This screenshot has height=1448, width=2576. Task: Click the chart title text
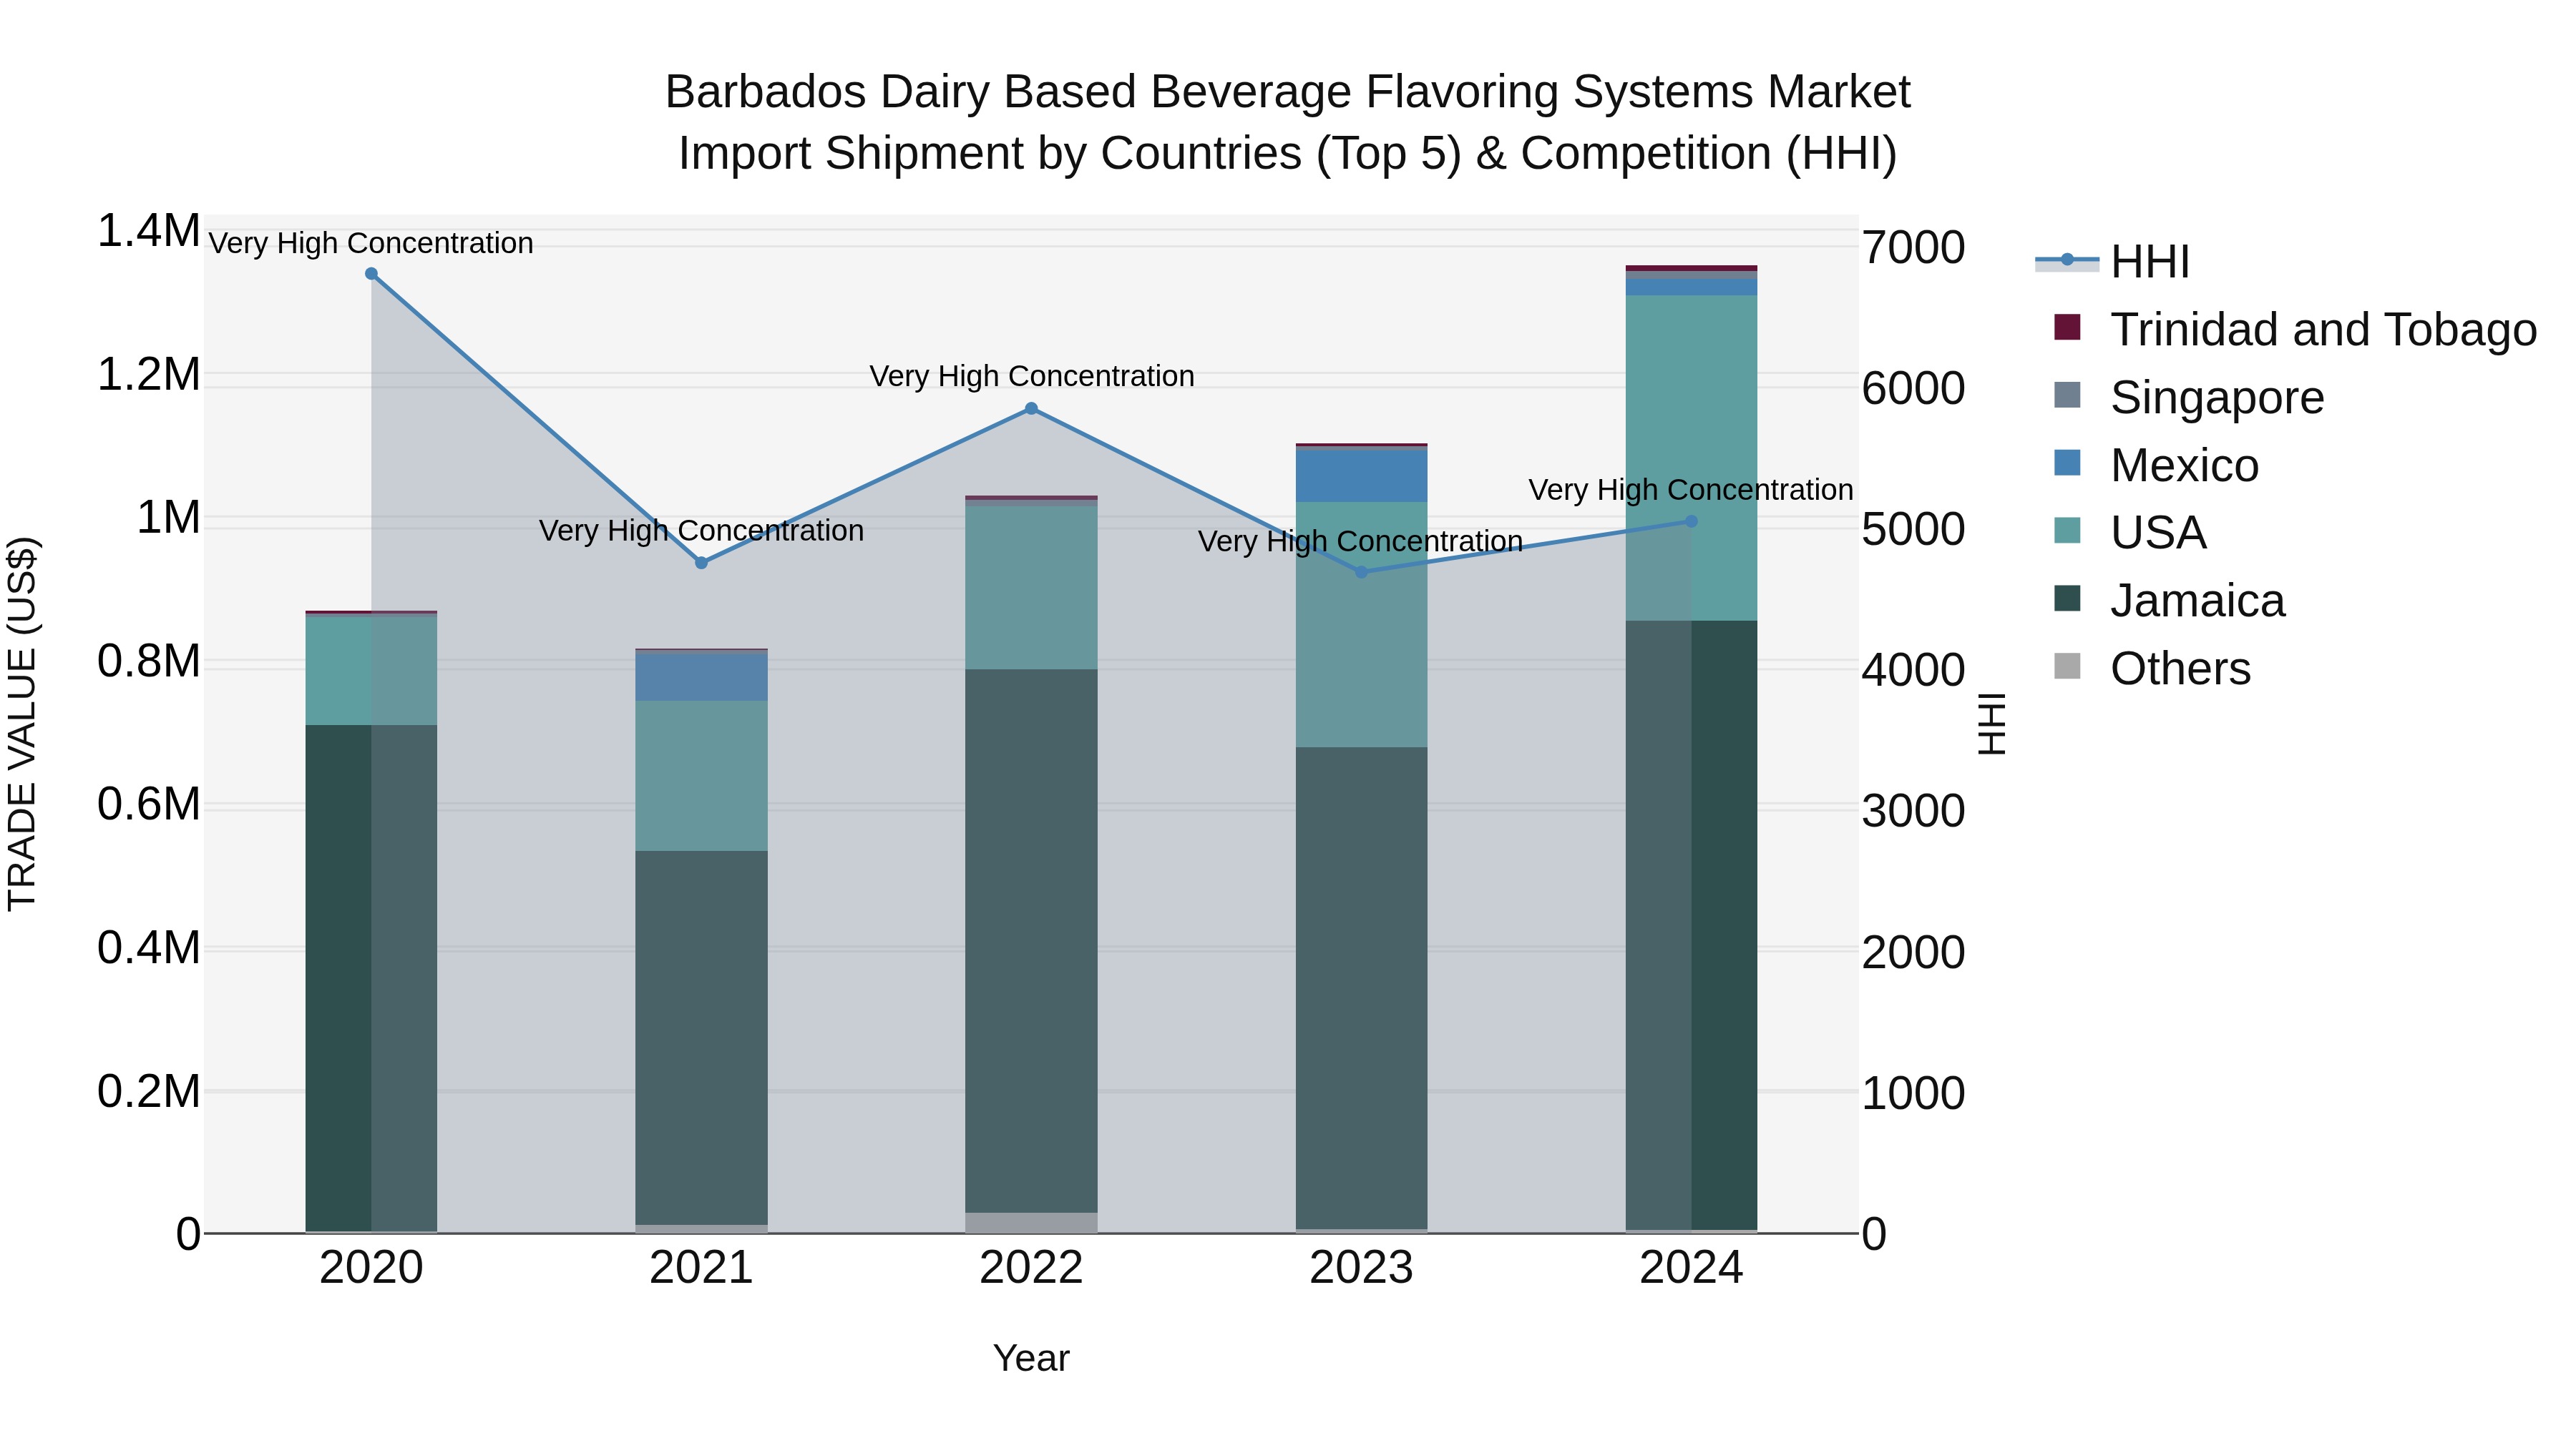[x=1287, y=122]
